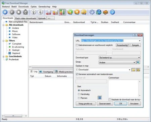Select the Prullenbak tree item
The image size is (151, 122).
pos(14,60)
